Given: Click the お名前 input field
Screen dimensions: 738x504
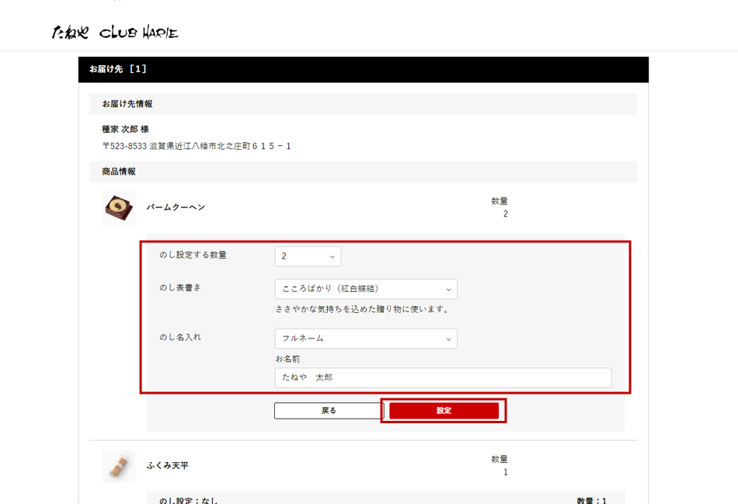Looking at the screenshot, I should (x=443, y=377).
